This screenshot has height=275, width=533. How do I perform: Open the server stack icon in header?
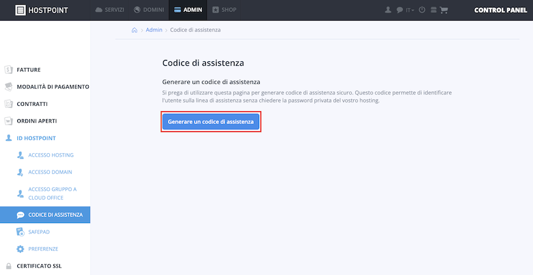pyautogui.click(x=434, y=10)
